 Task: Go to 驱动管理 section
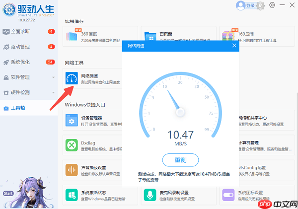pyautogui.click(x=29, y=47)
